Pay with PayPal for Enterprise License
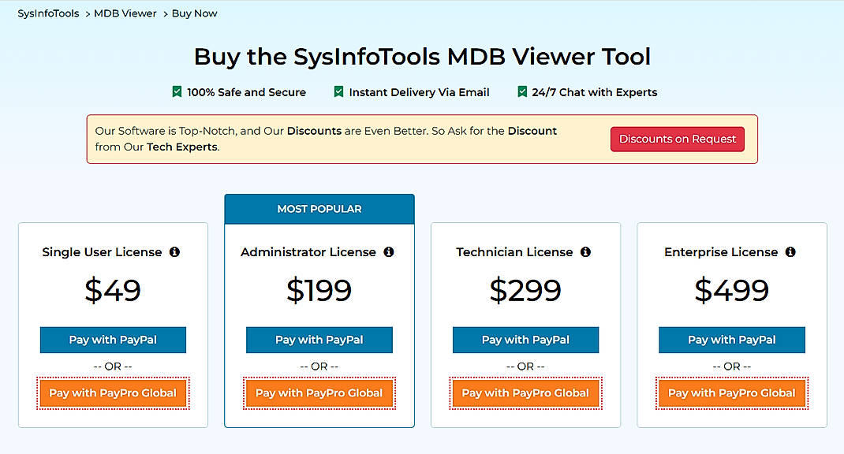The image size is (844, 454). [732, 340]
